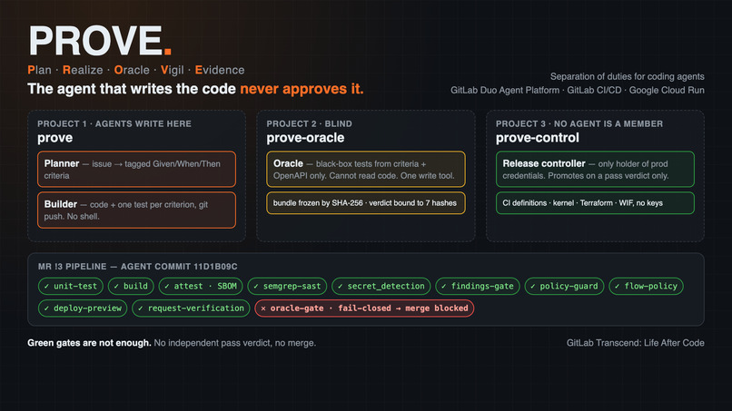The width and height of the screenshot is (732, 411).
Task: Click the orange 'never approves it.' text
Action: [302, 89]
